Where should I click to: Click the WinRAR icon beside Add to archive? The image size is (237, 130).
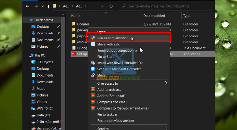93,90
